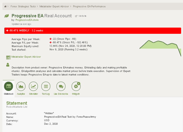Viewport: 183px width, 132px height.
Task: Click the *Hidden* account value
Action: tap(49, 113)
